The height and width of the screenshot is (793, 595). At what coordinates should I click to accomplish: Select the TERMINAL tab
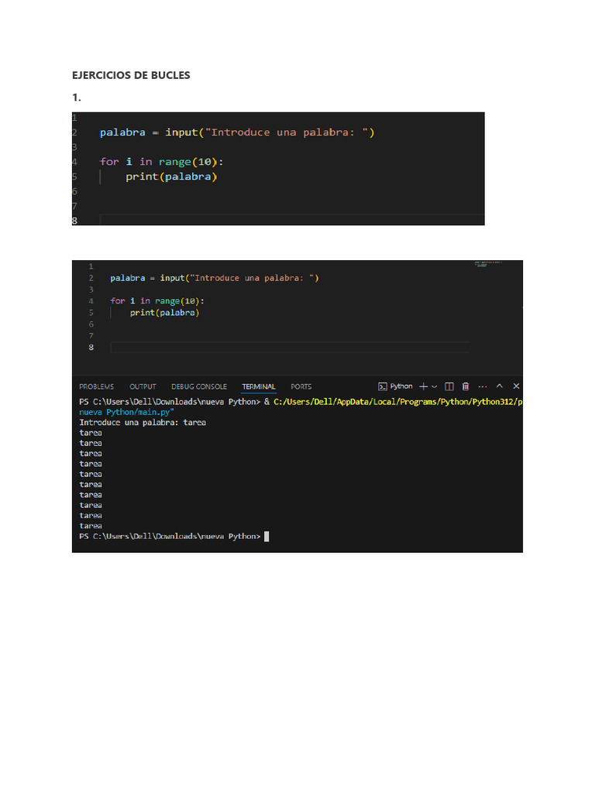click(x=259, y=386)
